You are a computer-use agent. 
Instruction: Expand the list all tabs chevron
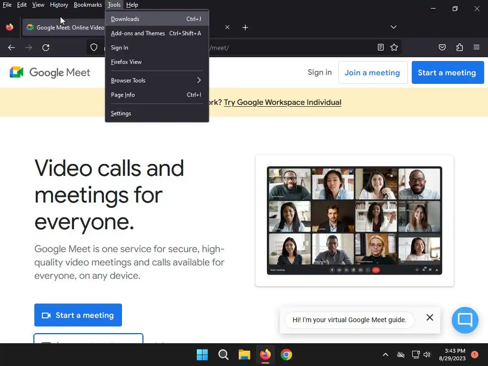[393, 27]
